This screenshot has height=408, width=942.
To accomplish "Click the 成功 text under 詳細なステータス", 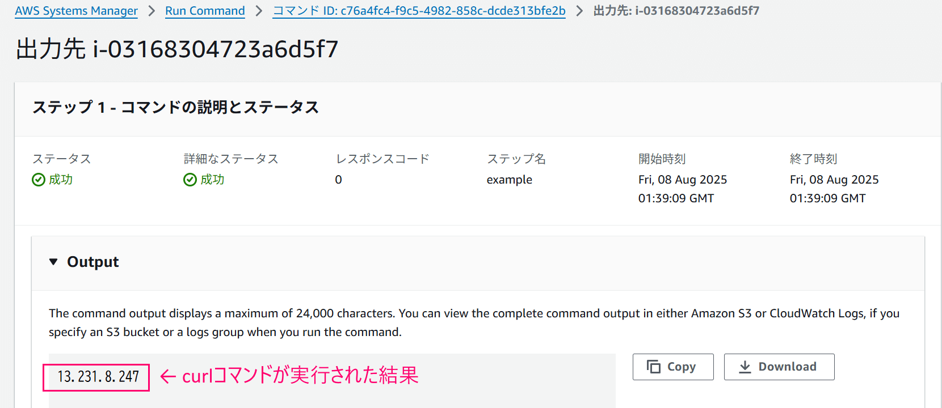I will tap(212, 180).
